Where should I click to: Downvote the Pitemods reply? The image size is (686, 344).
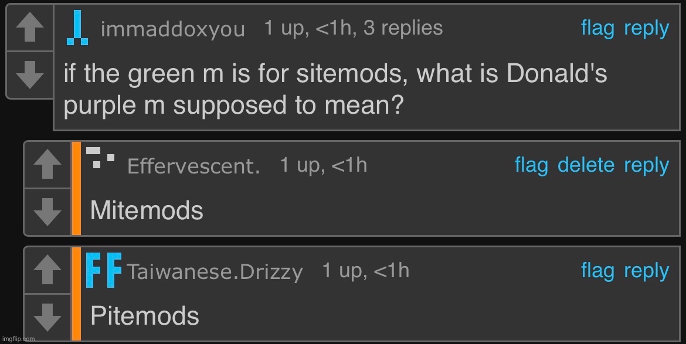[x=47, y=316]
